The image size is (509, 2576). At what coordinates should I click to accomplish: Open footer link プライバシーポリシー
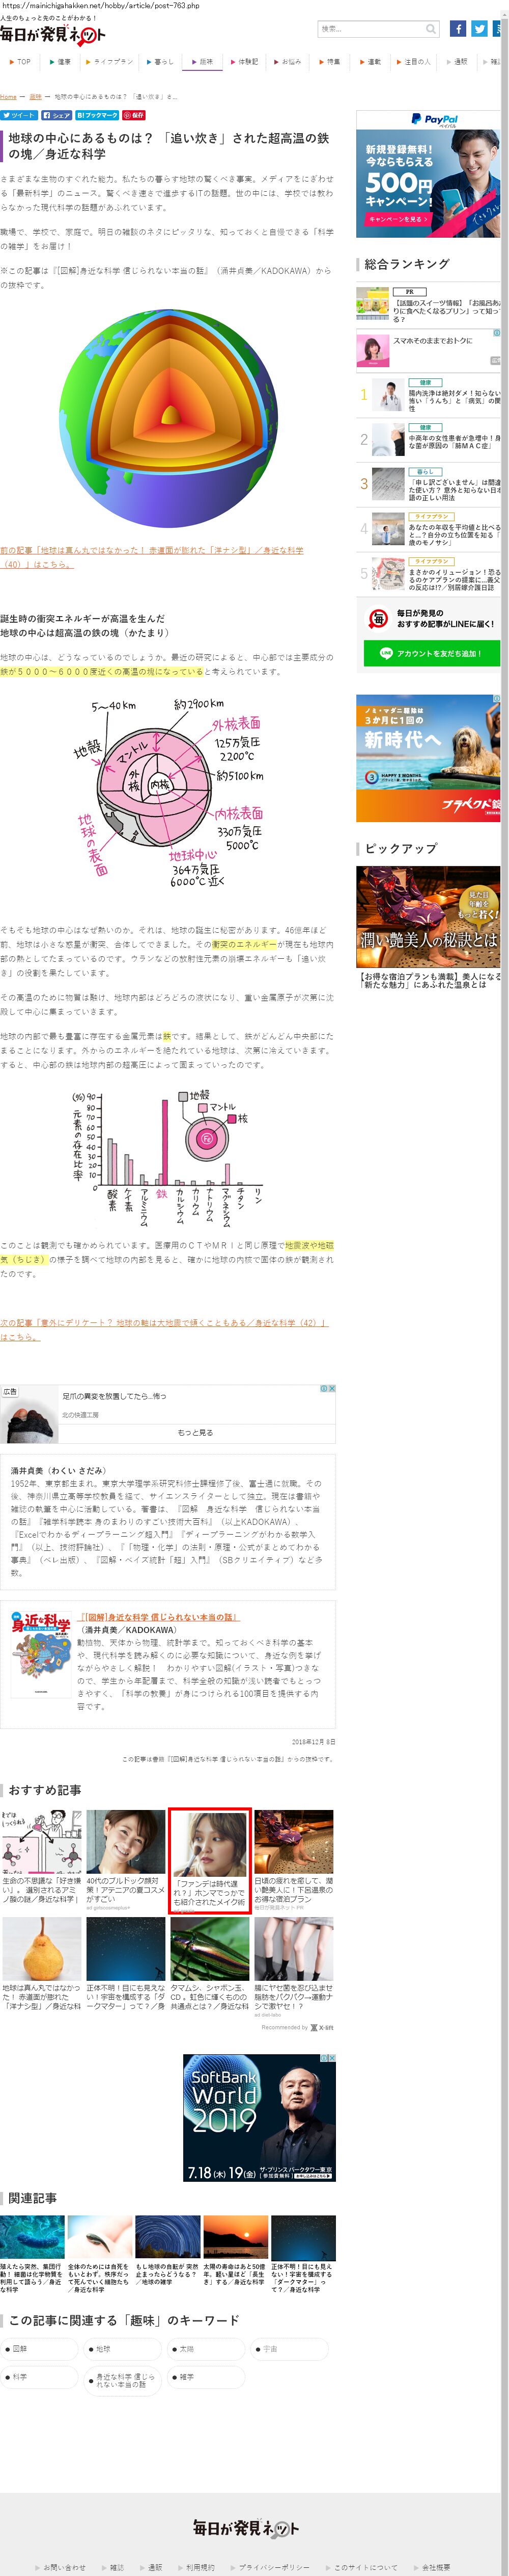click(275, 2567)
